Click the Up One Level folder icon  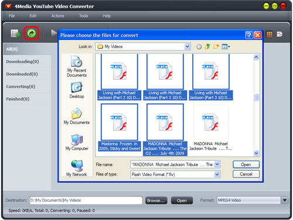pyautogui.click(x=207, y=46)
